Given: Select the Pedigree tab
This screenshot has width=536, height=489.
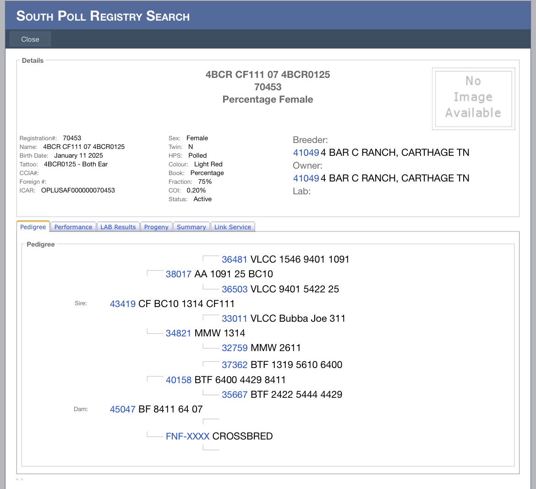Looking at the screenshot, I should tap(33, 227).
